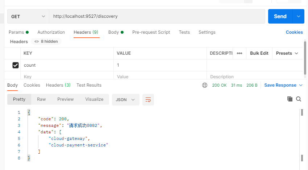Toggle the line wrap icon
Screen dimensions: 308x170
(148, 100)
